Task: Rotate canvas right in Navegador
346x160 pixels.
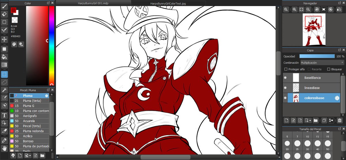Action: (x=331, y=9)
